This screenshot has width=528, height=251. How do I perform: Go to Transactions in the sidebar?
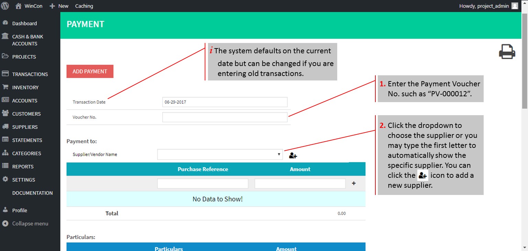coord(30,74)
